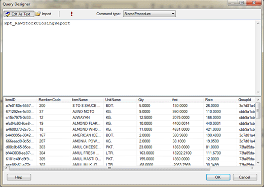Viewport: 264px width, 187px height.
Task: Click the Rate value 440.0001
Action: tap(220, 124)
